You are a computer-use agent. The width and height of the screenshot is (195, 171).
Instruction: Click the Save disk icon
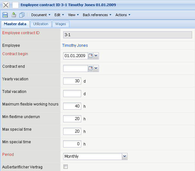pyautogui.click(x=5, y=15)
